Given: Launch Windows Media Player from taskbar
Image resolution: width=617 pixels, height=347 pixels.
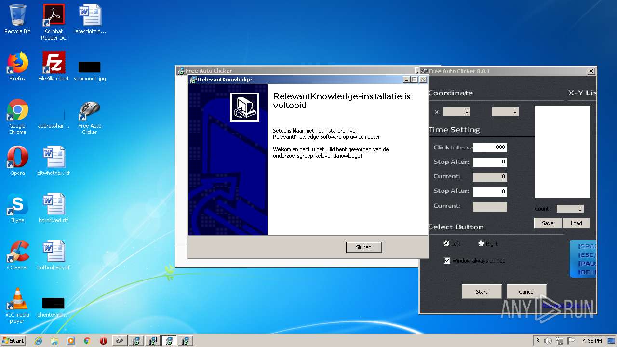Looking at the screenshot, I should (x=71, y=341).
